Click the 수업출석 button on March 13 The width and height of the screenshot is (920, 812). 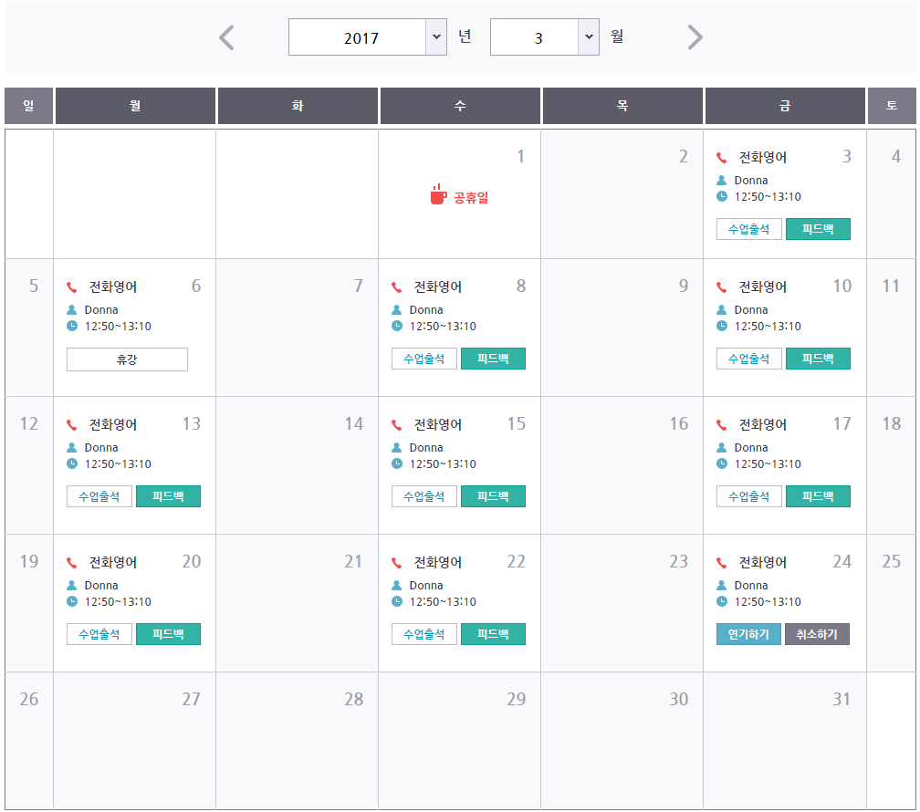pos(99,496)
